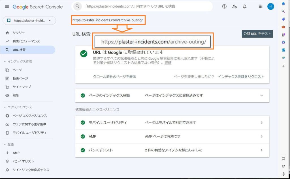The image size is (290, 179).
Task: Click the inspected URL breadcrumb text
Action: (x=108, y=20)
